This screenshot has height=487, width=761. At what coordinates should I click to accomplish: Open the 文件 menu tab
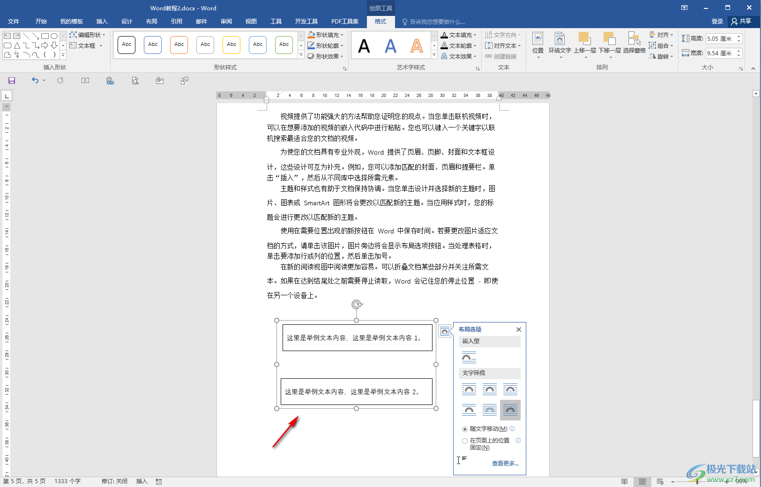click(x=14, y=22)
